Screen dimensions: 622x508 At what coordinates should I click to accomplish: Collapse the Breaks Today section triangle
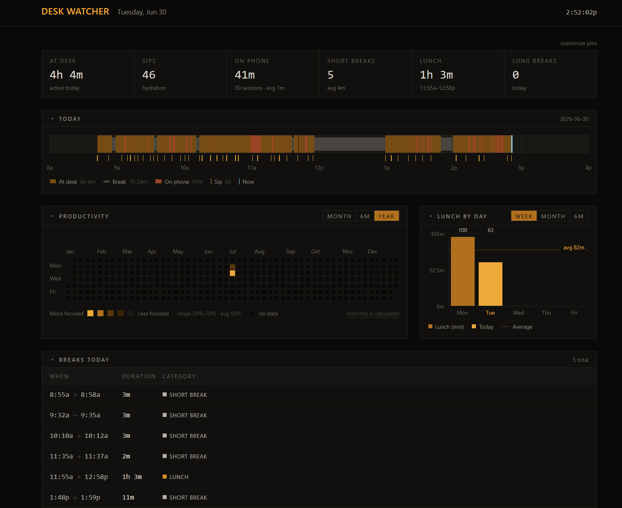[52, 360]
